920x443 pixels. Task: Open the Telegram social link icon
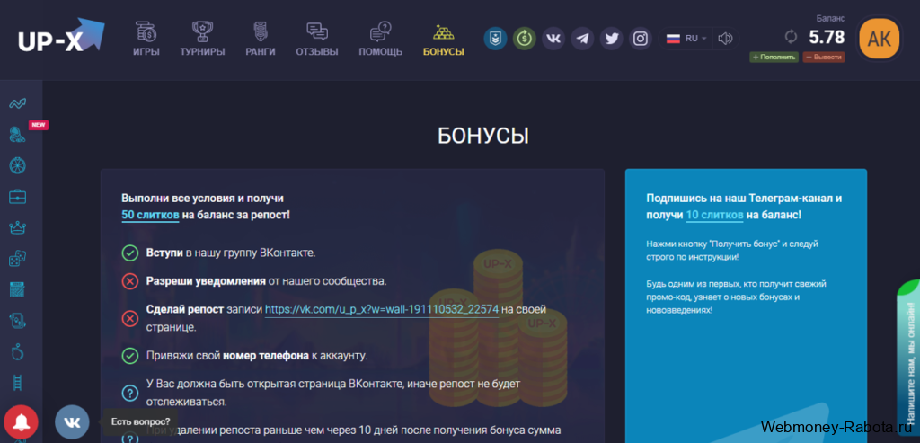582,39
